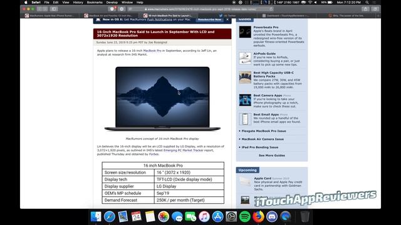The width and height of the screenshot is (401, 225).
Task: Click the volume icon in menu bar
Action: pos(316,2)
